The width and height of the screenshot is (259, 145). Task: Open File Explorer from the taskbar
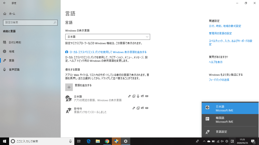98,141
